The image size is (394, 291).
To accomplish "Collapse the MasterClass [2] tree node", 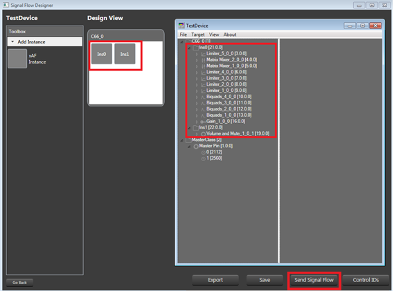I will [181, 140].
